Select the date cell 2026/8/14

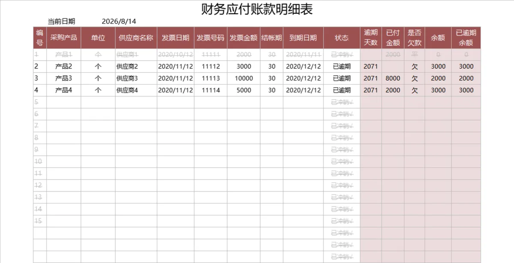point(119,21)
